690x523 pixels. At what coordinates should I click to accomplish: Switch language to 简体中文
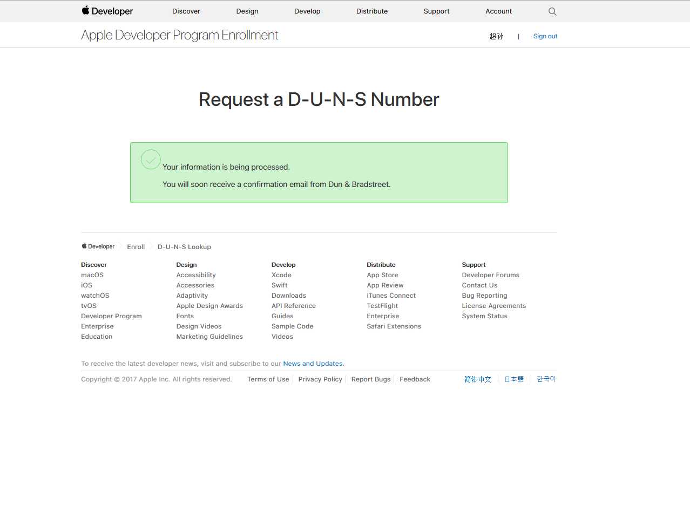coord(478,379)
